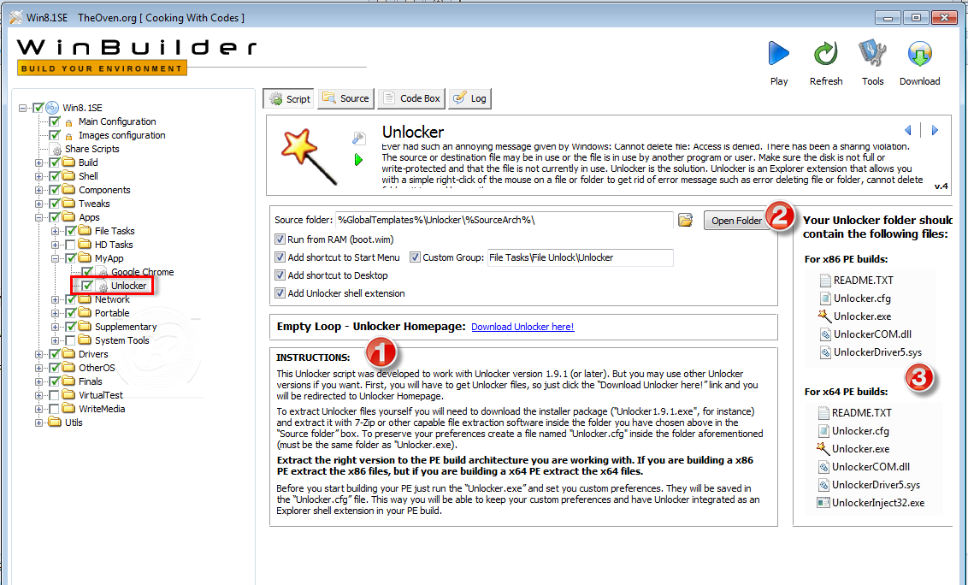
Task: Toggle Run from RAM (boot.wim) checkbox
Action: tap(280, 239)
